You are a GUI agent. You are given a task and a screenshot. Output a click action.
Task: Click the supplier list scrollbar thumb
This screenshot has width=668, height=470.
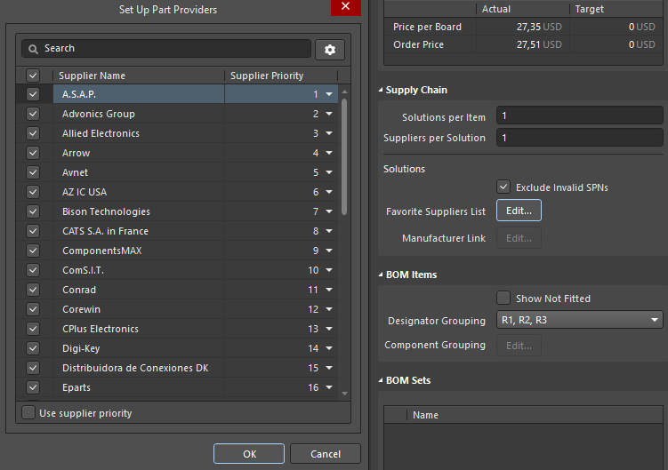pyautogui.click(x=344, y=156)
